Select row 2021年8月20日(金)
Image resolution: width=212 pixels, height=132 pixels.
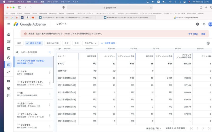click(134, 114)
